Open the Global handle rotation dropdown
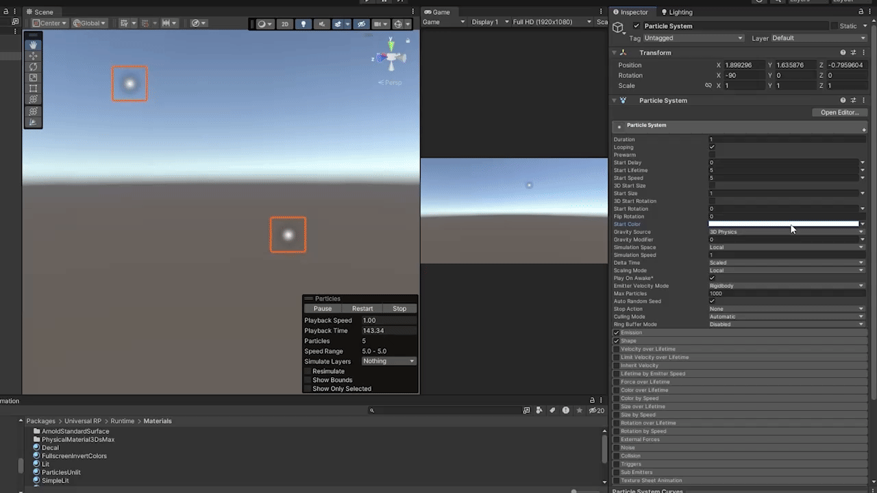The height and width of the screenshot is (493, 877). pos(90,23)
